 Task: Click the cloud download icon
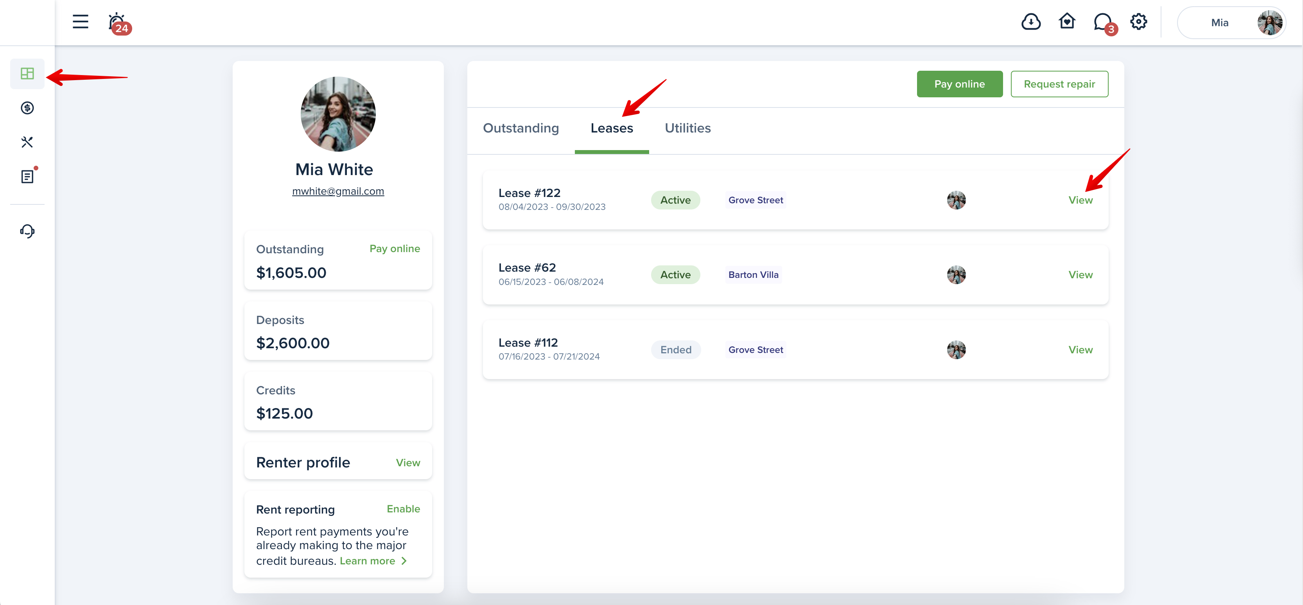[1030, 22]
